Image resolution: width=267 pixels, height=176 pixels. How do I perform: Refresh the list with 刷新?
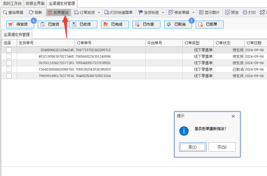pos(35,12)
